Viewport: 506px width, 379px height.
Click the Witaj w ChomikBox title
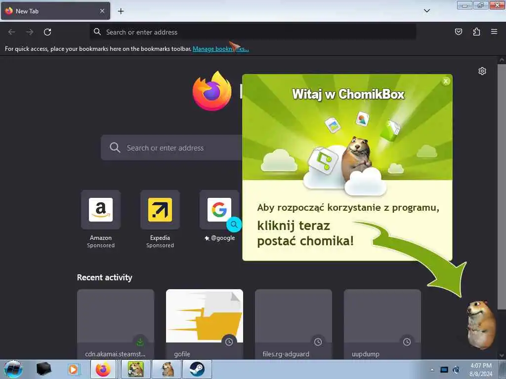pyautogui.click(x=348, y=94)
